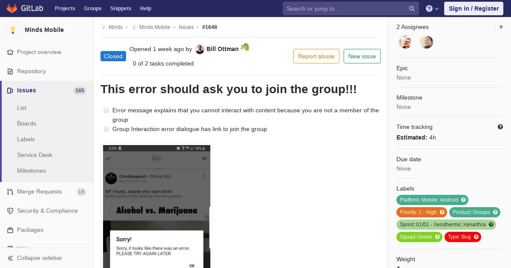
Task: Click the Merge Requests count badge 16
Action: pyautogui.click(x=81, y=192)
